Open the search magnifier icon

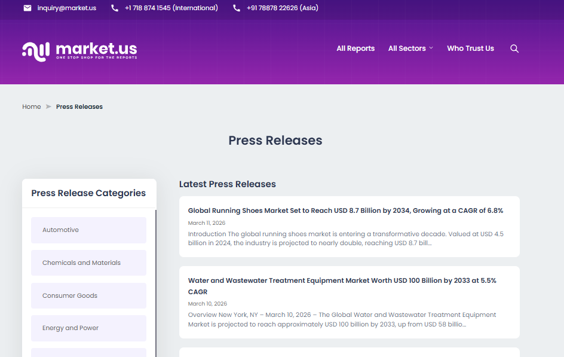pos(514,48)
